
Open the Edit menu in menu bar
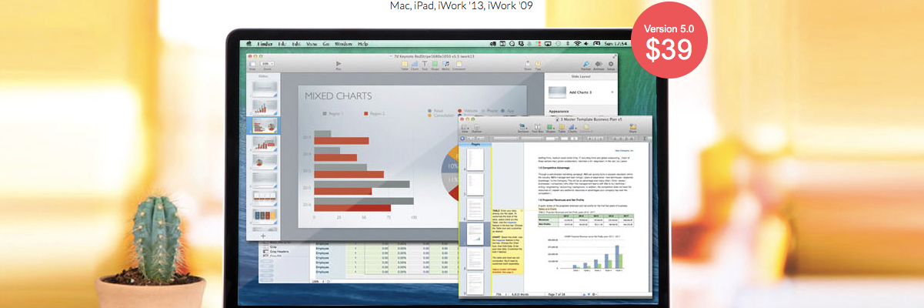click(x=296, y=44)
